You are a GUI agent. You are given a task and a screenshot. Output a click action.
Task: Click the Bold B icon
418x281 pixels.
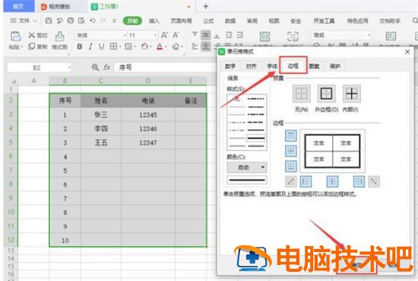80,46
